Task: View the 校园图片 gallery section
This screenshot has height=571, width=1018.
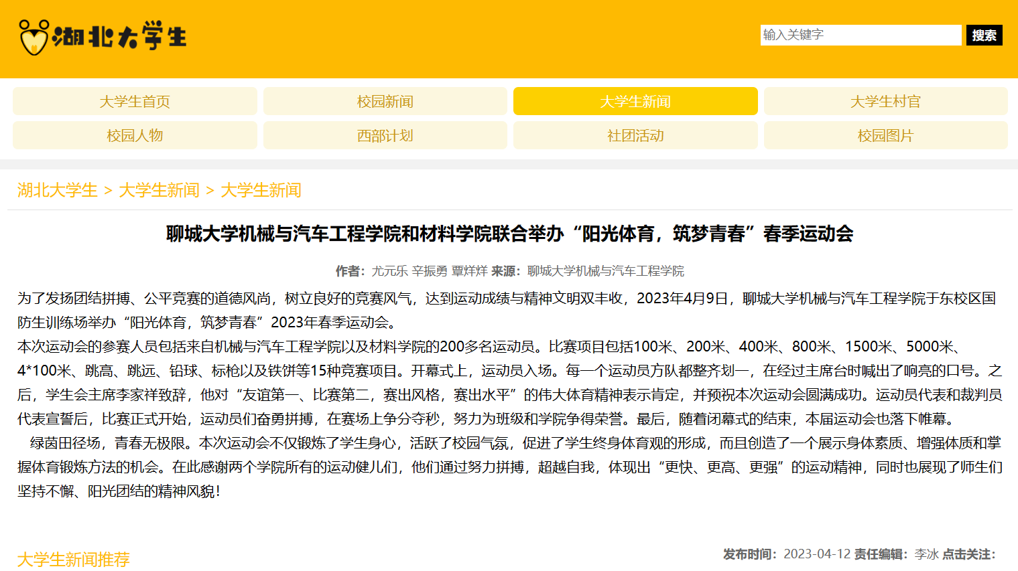Action: point(885,136)
